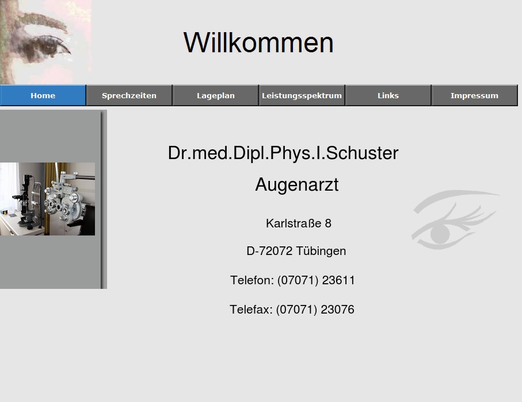View the Leistungsspektrum section
This screenshot has height=402, width=522.
click(x=302, y=95)
